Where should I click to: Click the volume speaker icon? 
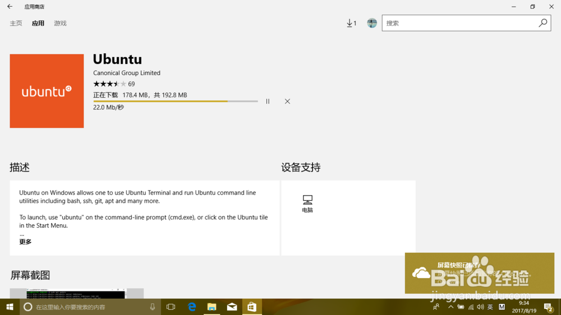click(481, 307)
